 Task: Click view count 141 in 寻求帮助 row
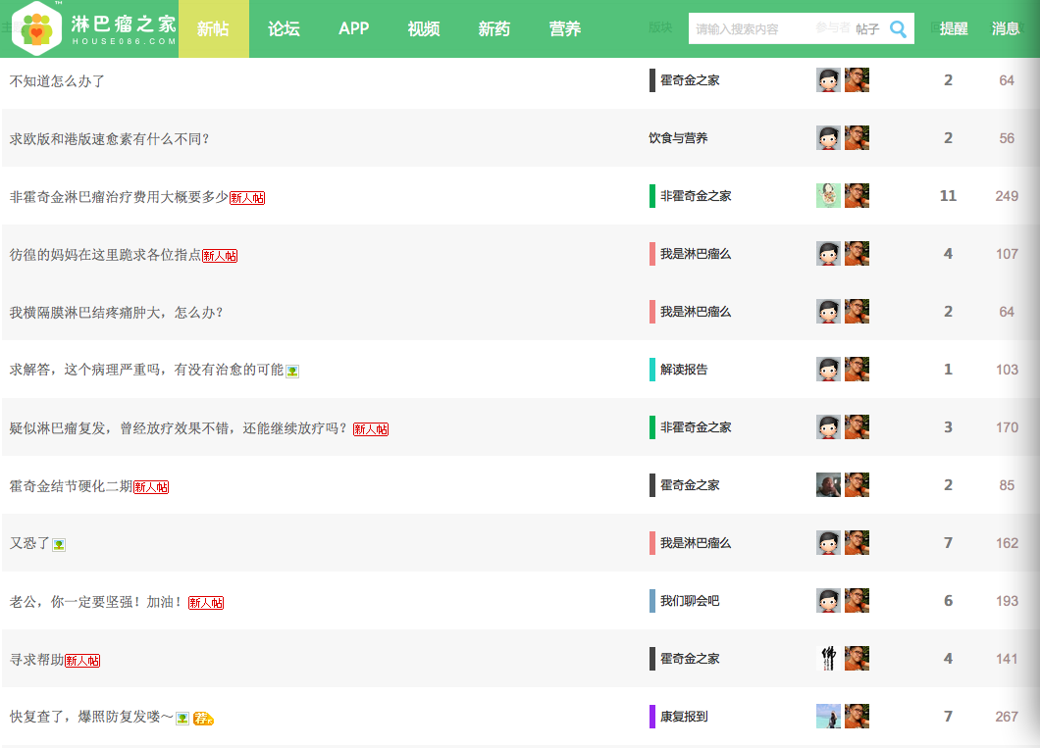(1007, 659)
